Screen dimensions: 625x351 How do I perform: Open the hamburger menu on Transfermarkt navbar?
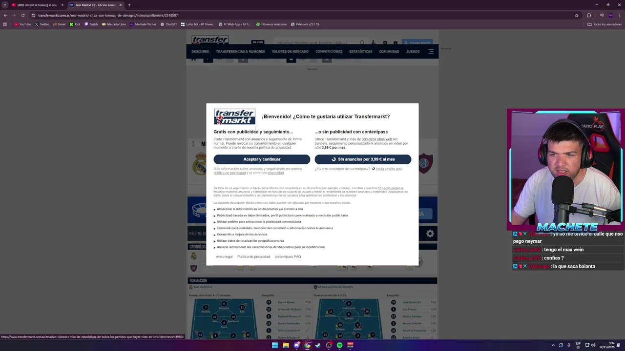(431, 51)
